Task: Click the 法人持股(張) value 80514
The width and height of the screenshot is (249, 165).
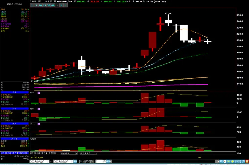Action: [x=25, y=128]
